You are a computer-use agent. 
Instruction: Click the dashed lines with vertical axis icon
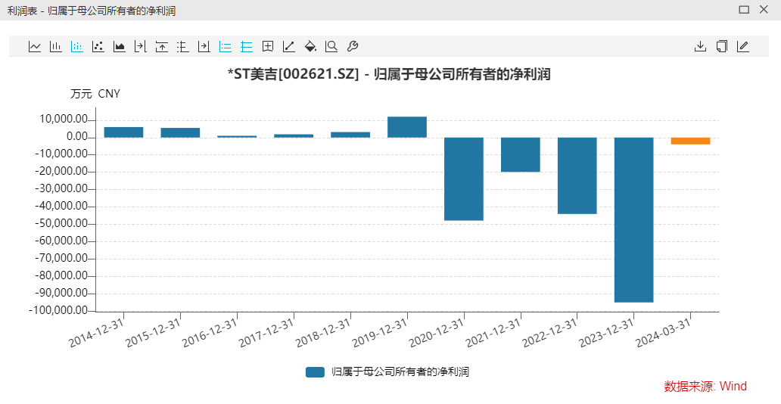point(183,46)
